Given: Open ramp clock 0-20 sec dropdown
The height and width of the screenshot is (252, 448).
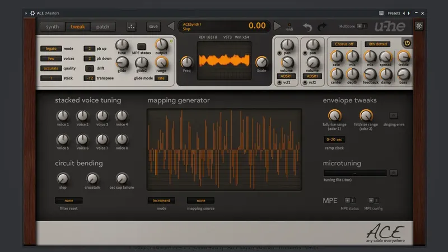Looking at the screenshot, I should click(334, 139).
